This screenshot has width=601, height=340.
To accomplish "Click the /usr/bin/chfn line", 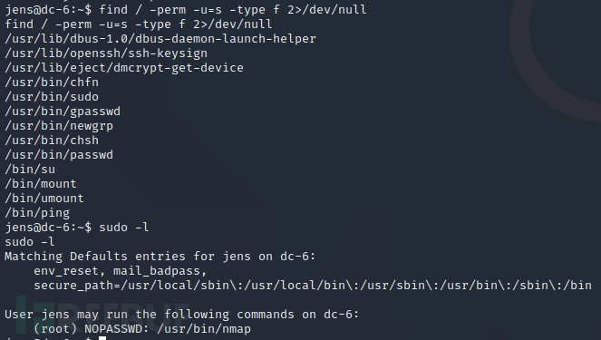I will point(52,83).
